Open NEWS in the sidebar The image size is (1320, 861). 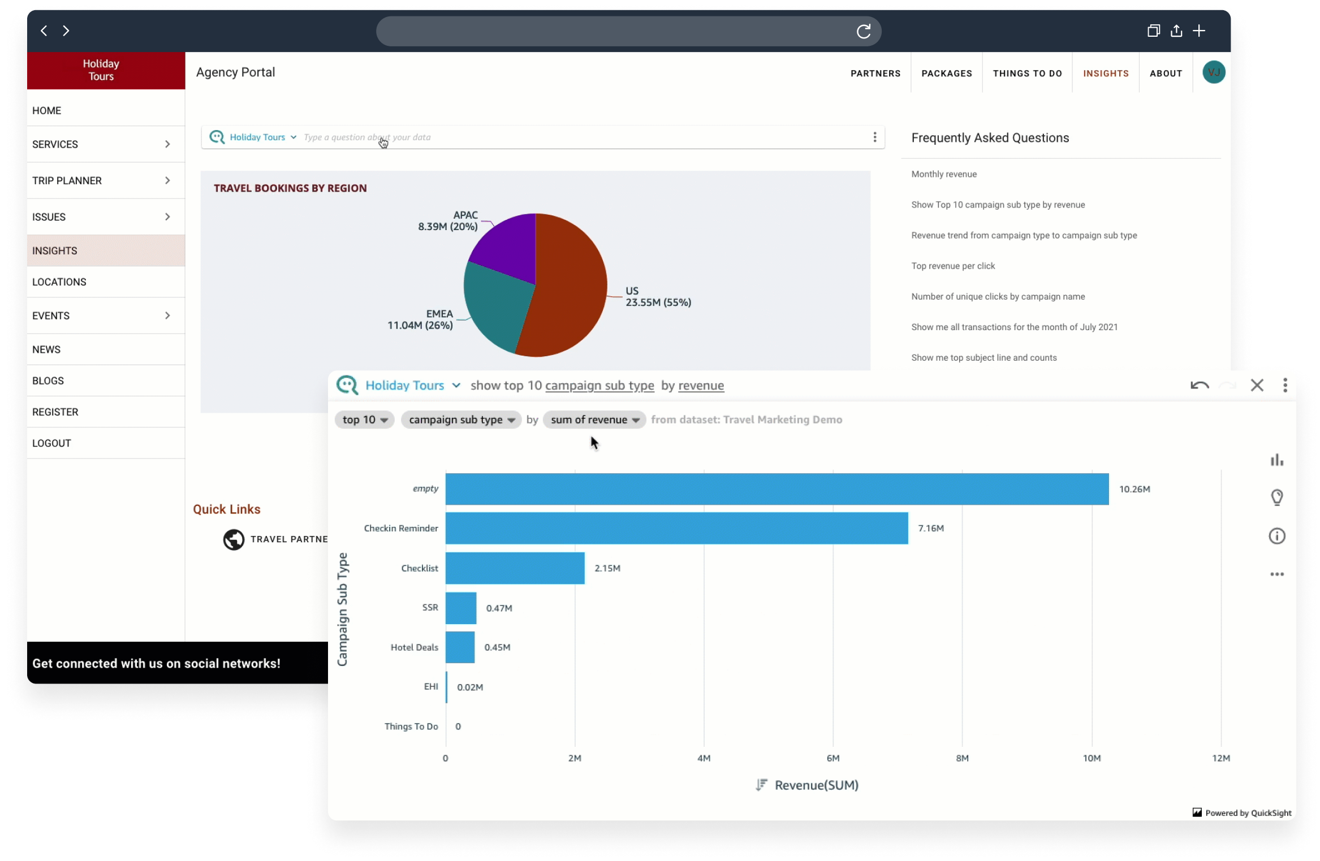point(106,349)
